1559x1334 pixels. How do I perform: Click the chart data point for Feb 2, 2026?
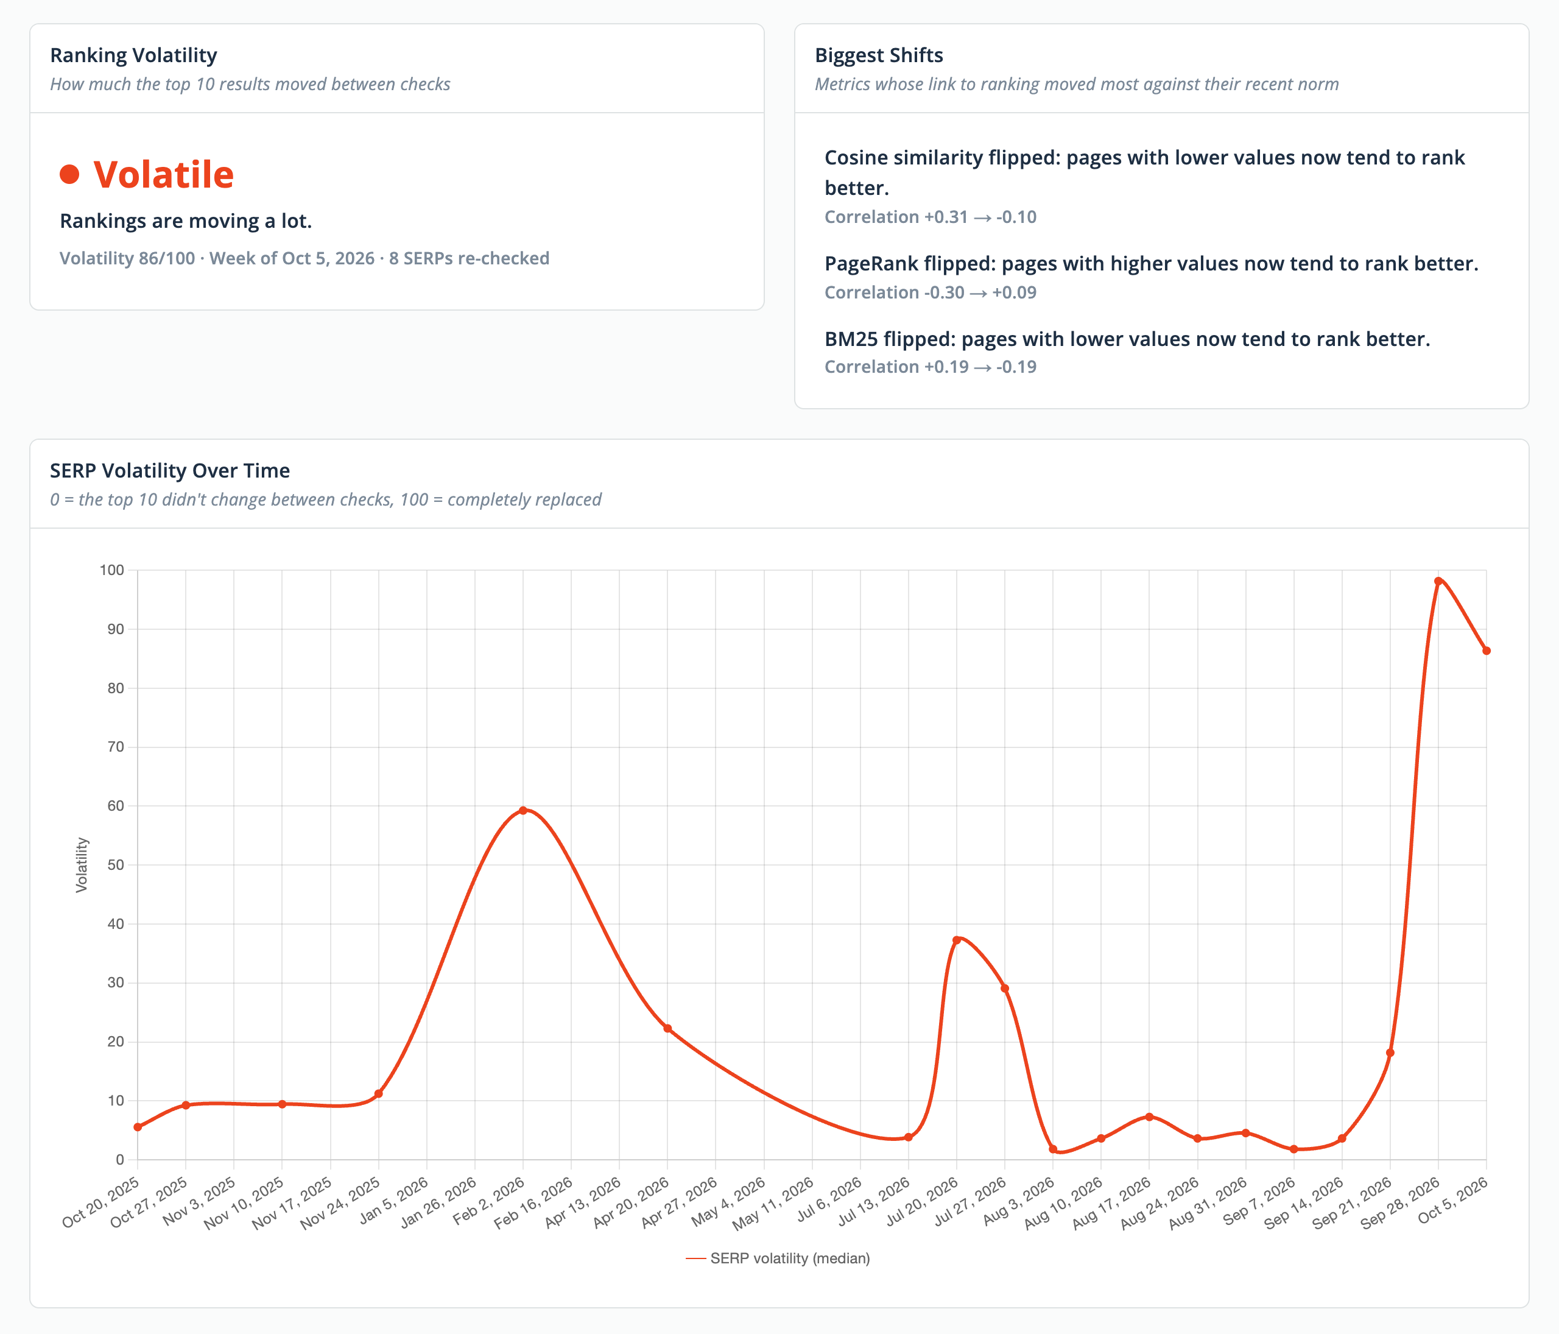pyautogui.click(x=523, y=810)
